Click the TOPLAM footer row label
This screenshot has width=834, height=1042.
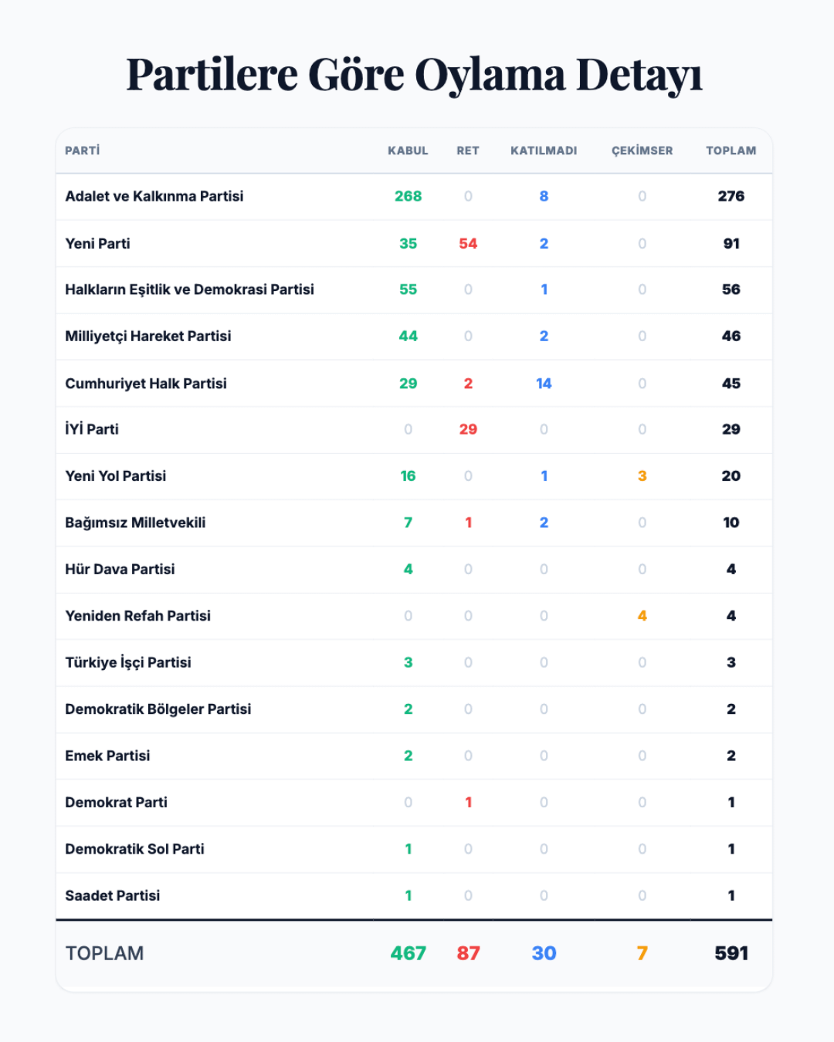pyautogui.click(x=104, y=953)
